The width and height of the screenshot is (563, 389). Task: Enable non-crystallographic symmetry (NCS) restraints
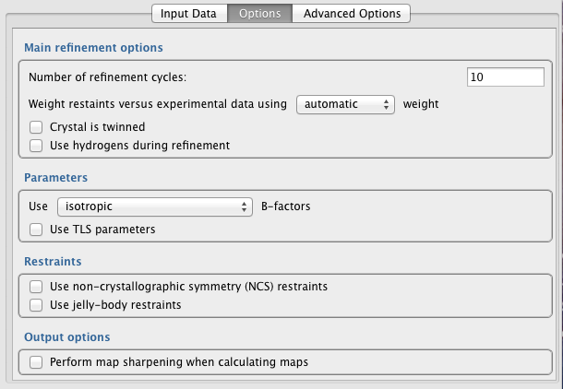pos(36,287)
